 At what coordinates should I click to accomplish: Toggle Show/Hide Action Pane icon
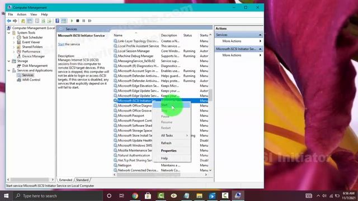(64, 21)
